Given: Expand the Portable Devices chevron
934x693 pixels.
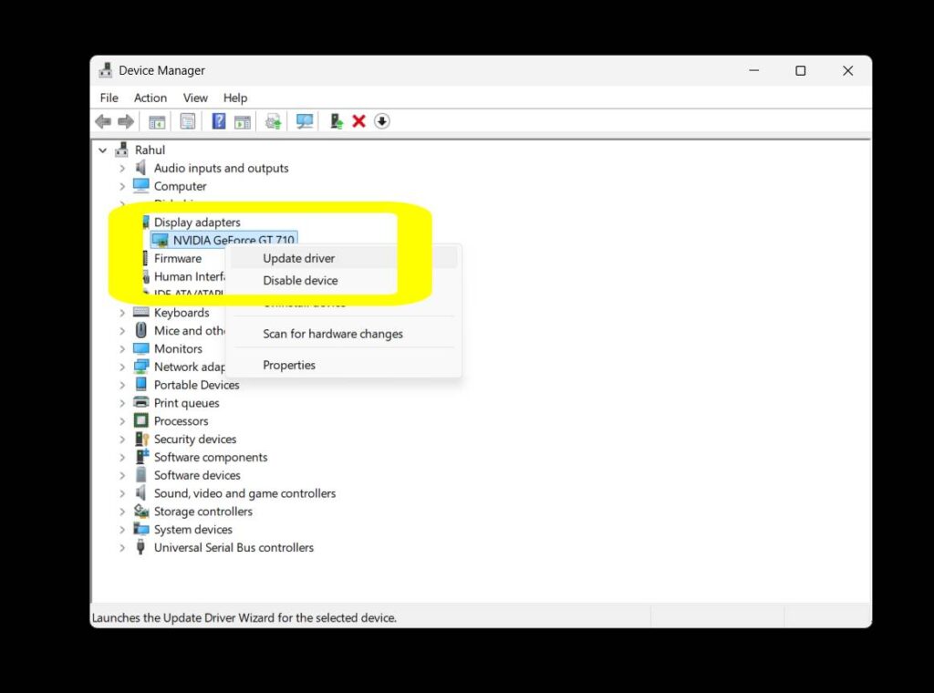Looking at the screenshot, I should tap(122, 385).
